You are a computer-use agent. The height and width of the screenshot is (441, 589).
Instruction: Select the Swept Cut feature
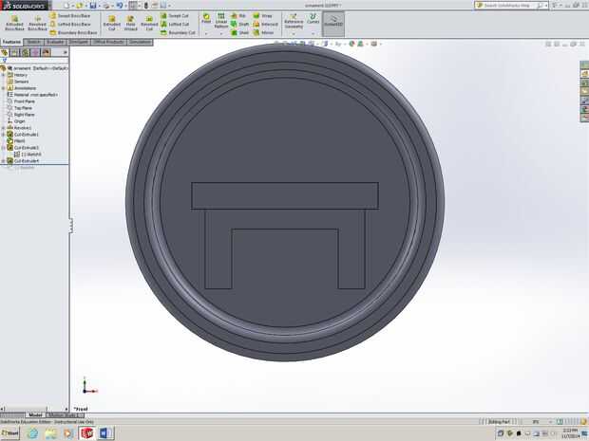coord(175,16)
